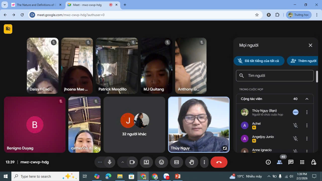Viewport: 322px width, 181px height.
Task: Open the chat messages panel
Action: (291, 162)
